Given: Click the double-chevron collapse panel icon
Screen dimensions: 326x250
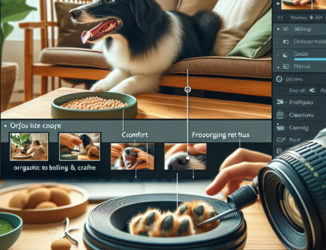Looking at the screenshot, I should 280,18.
